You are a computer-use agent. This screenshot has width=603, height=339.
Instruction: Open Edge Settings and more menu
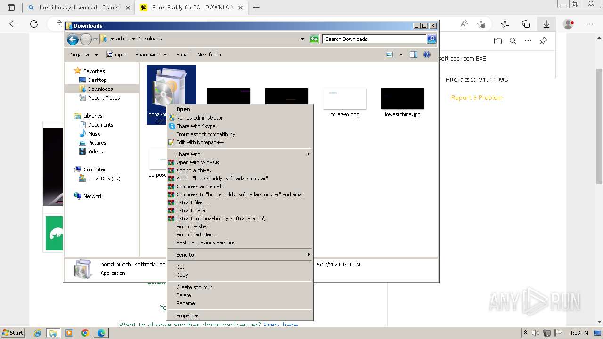pyautogui.click(x=590, y=24)
